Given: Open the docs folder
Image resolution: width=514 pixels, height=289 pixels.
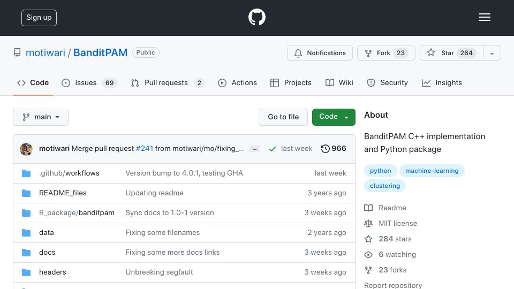Looking at the screenshot, I should (47, 252).
